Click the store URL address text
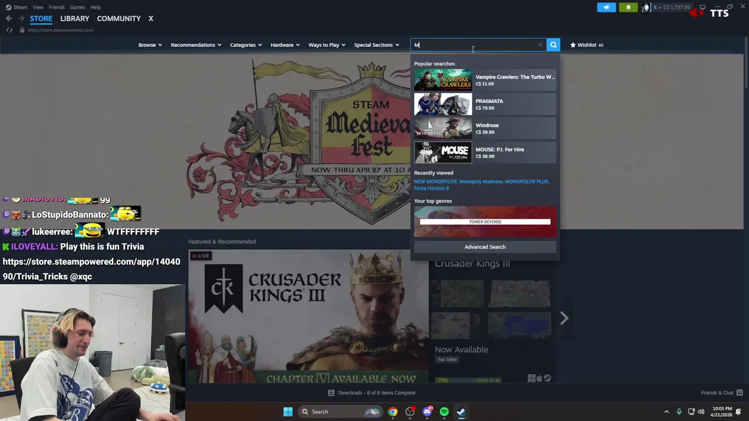The width and height of the screenshot is (749, 421). [60, 30]
